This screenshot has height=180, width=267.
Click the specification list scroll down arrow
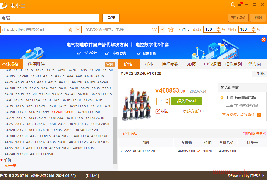[x=115, y=166]
